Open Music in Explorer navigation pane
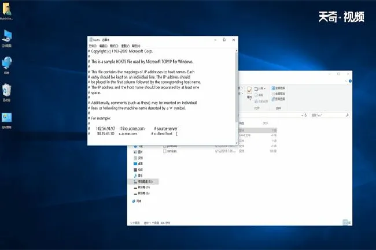Image resolution: width=376 pixels, height=250 pixels. pos(138,176)
